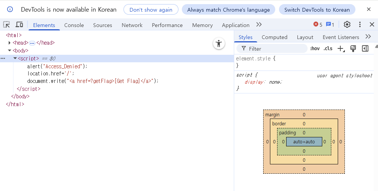Select the closing body tag row
Image resolution: width=378 pixels, height=191 pixels.
coord(20,96)
